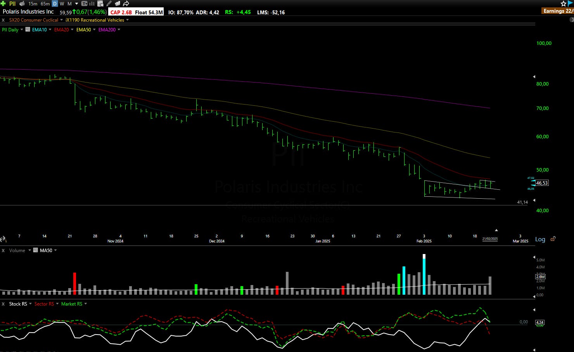The width and height of the screenshot is (574, 352).
Task: Toggle the price scale lock icon
Action: [x=553, y=239]
